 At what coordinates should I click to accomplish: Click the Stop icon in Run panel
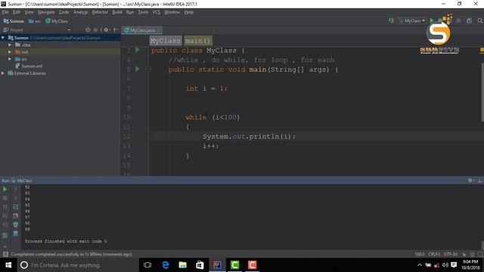coord(5,198)
